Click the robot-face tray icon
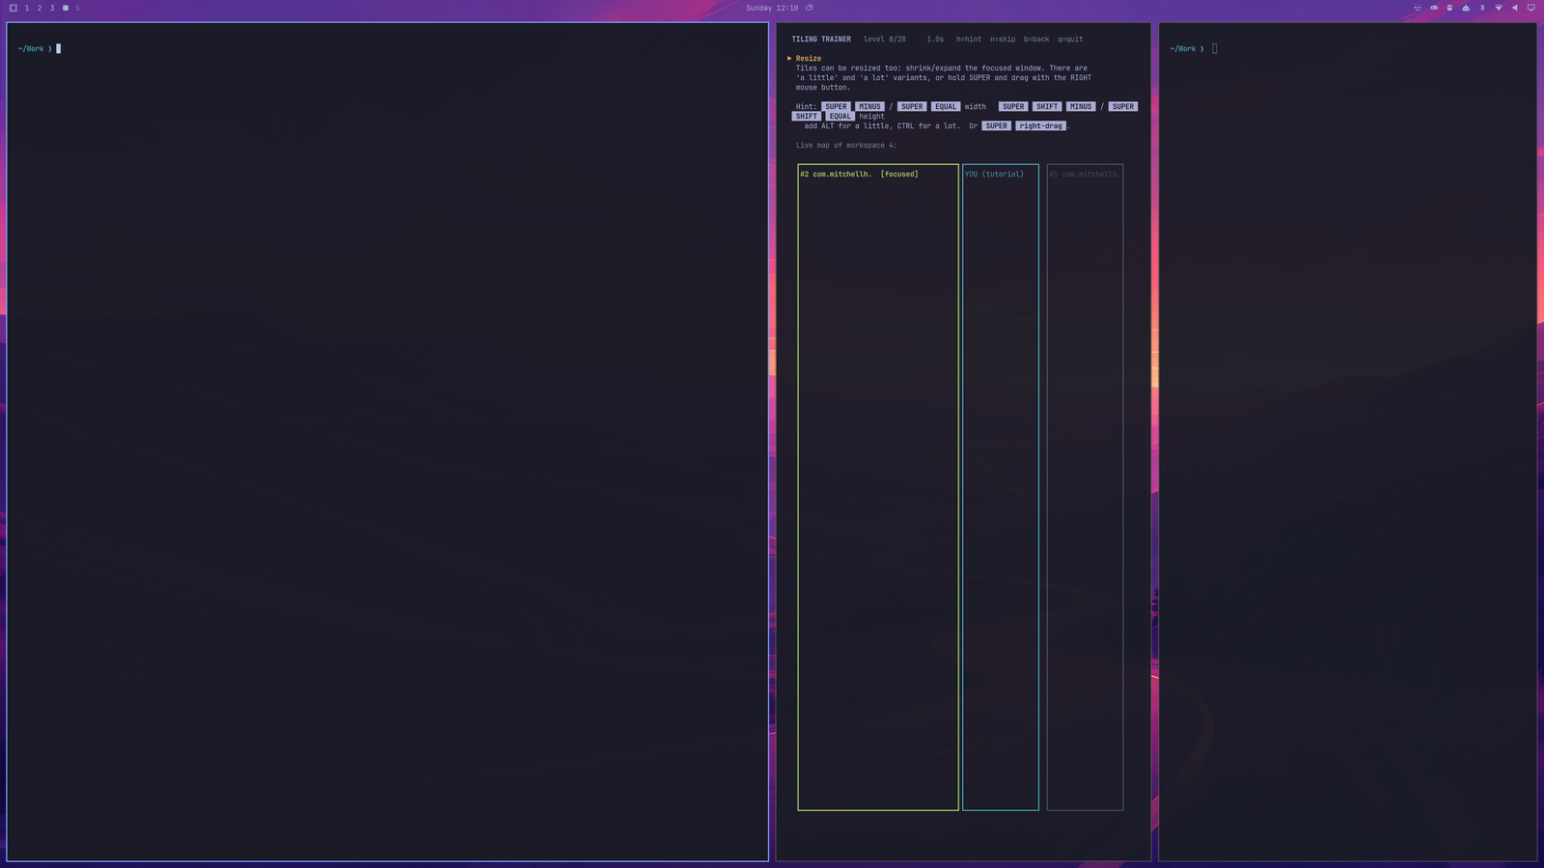Image resolution: width=1544 pixels, height=868 pixels. point(1466,8)
